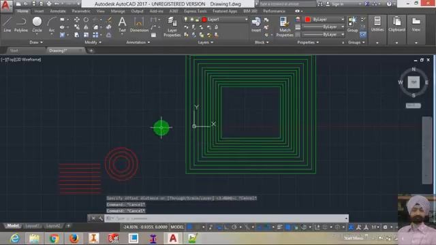Click the command line input field

226,218
